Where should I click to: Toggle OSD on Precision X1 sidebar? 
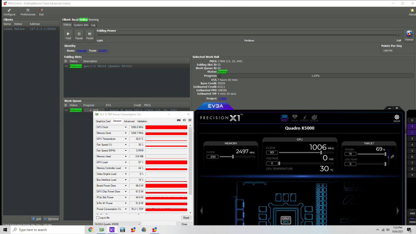click(x=412, y=213)
